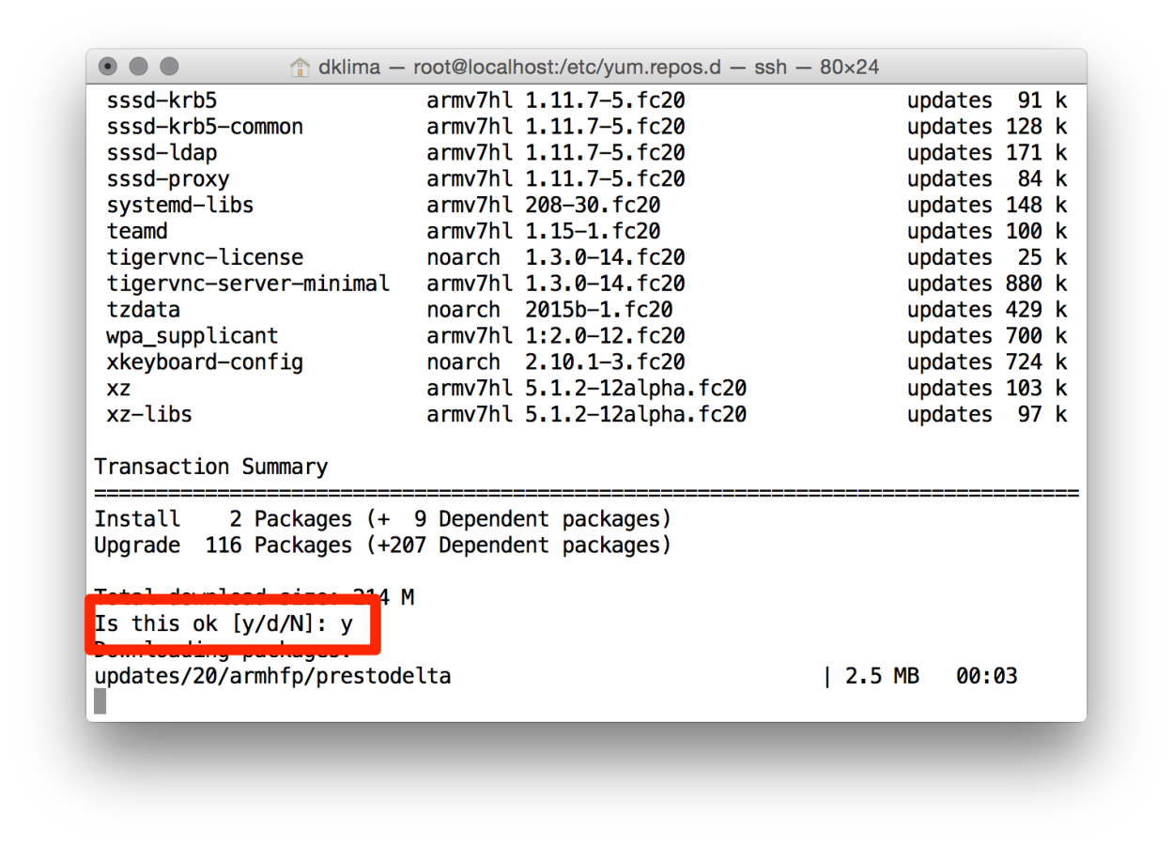The height and width of the screenshot is (845, 1173).
Task: Click the typed y confirmation character
Action: pyautogui.click(x=348, y=623)
